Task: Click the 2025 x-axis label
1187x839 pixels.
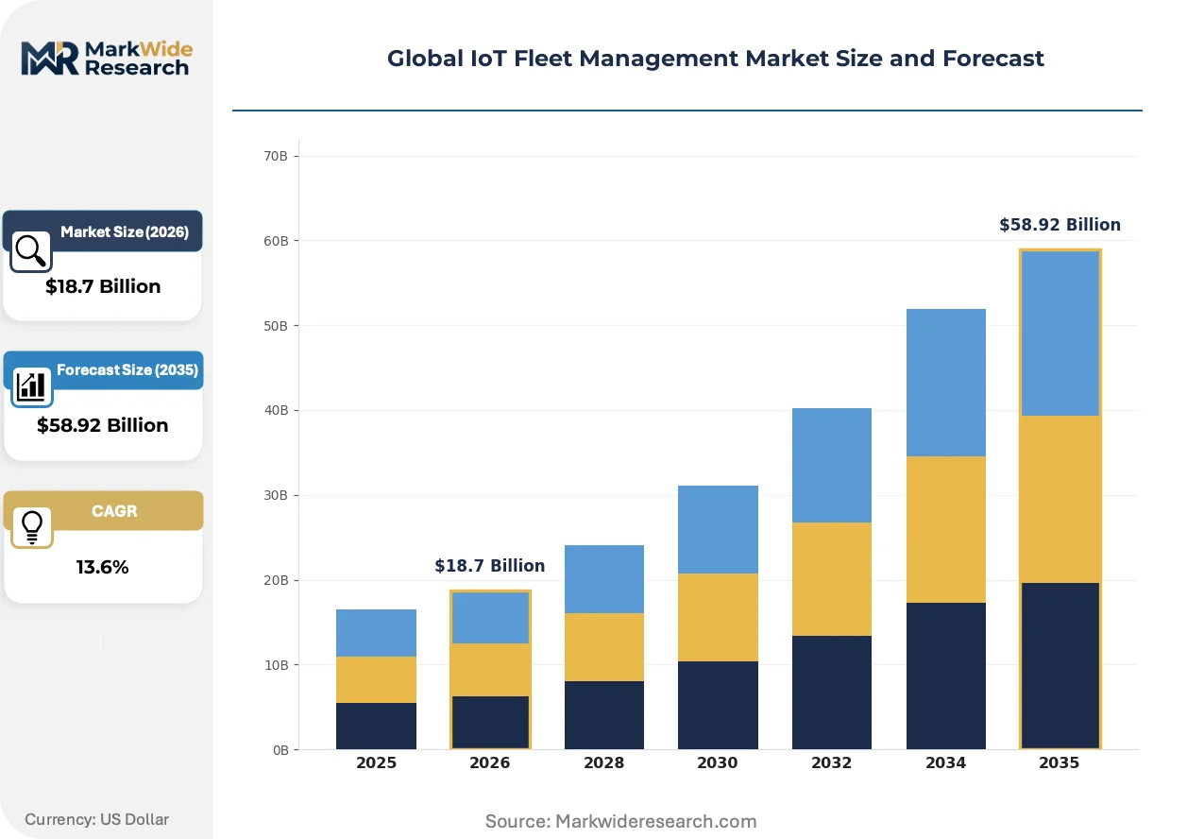Action: click(x=376, y=763)
